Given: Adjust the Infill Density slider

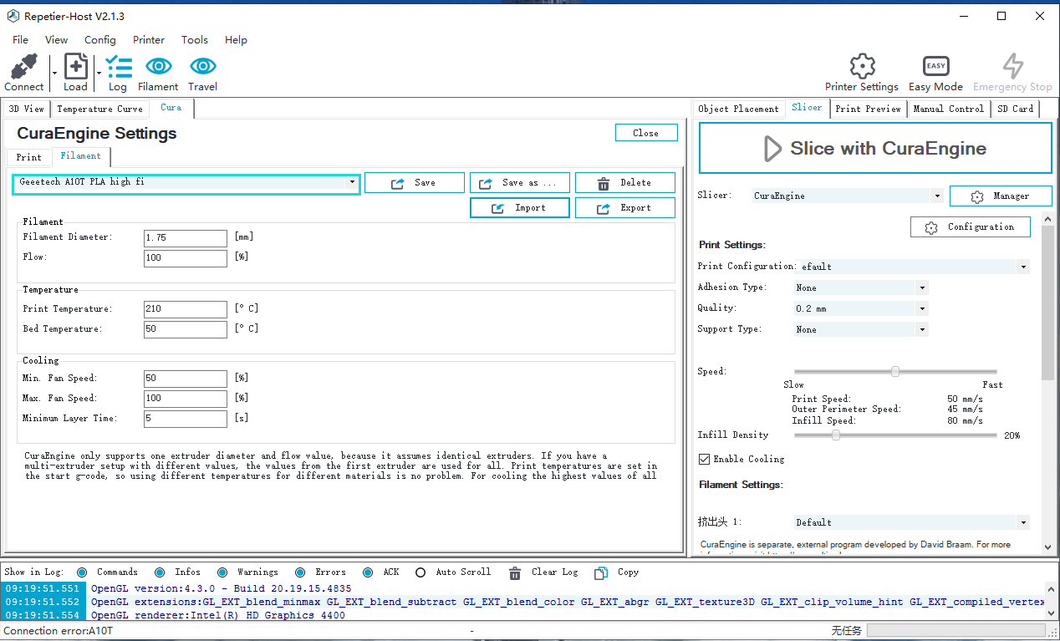Looking at the screenshot, I should [x=836, y=435].
